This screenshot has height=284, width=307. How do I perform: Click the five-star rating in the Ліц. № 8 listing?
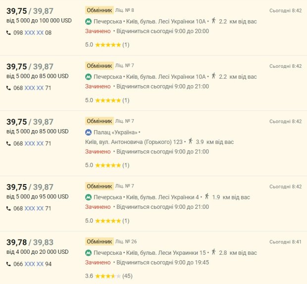tap(107, 45)
